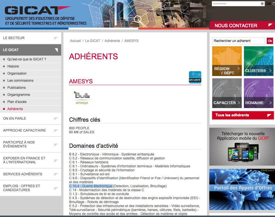The width and height of the screenshot is (275, 217).
Task: Click the arrow icon on Nous Contacter
Action: pyautogui.click(x=270, y=25)
